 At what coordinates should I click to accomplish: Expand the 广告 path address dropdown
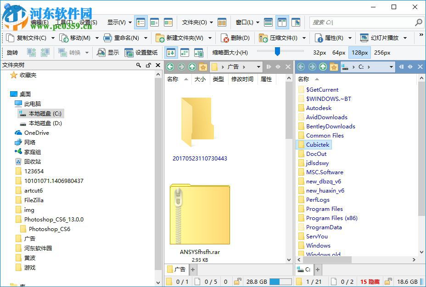258,67
